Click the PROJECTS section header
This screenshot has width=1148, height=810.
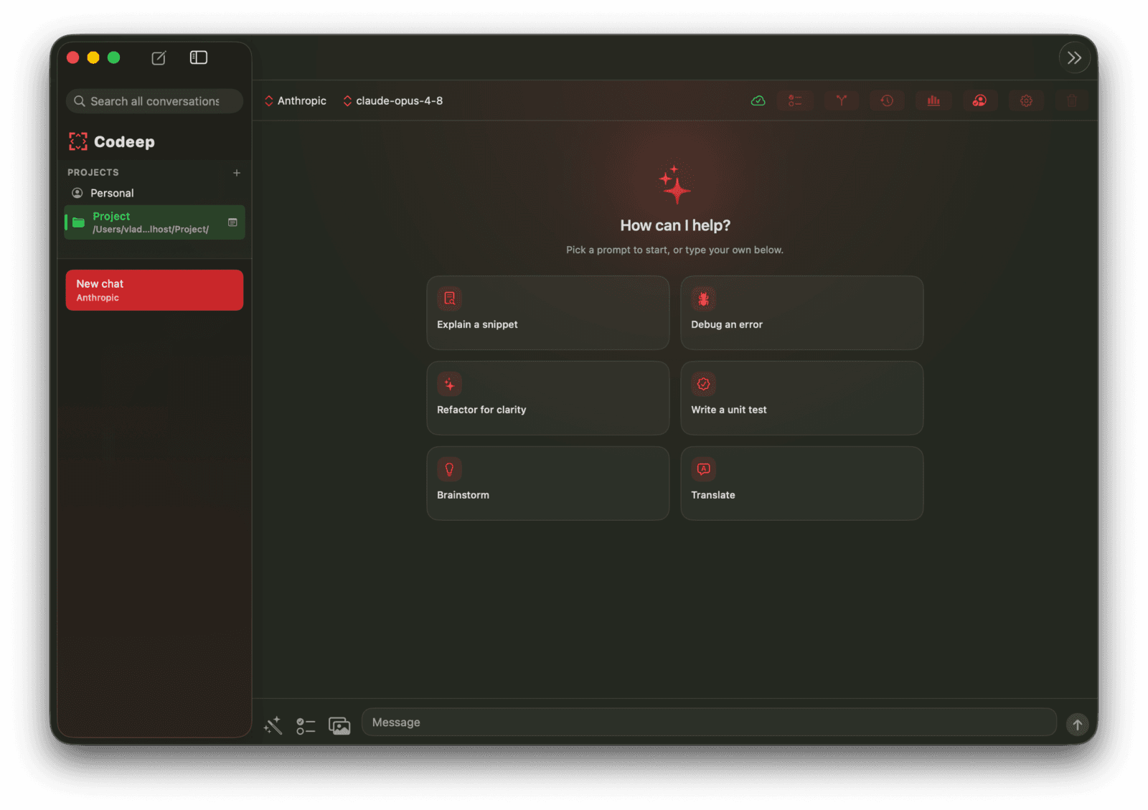(x=93, y=173)
